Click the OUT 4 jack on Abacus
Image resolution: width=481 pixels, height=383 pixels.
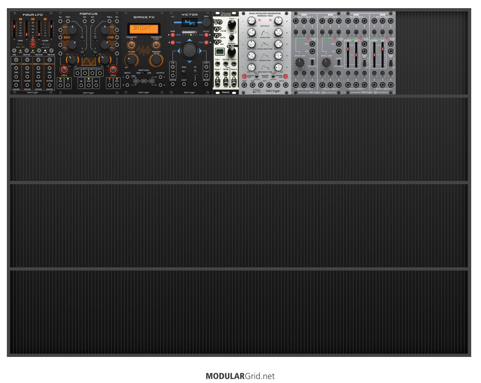pos(100,73)
